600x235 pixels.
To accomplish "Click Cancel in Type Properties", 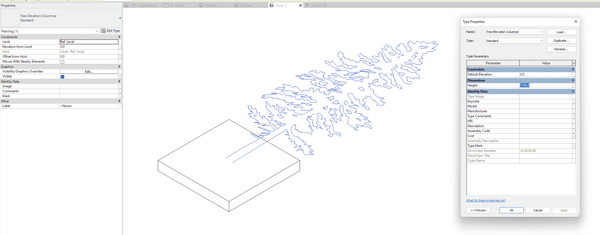I will (538, 210).
